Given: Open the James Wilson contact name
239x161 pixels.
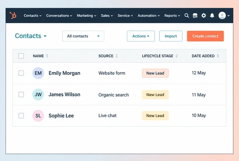Looking at the screenshot, I should [64, 94].
